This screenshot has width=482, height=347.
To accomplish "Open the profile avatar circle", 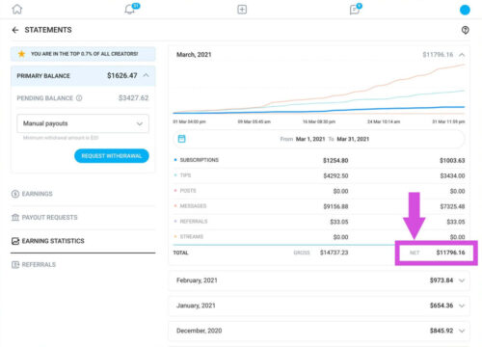I will (465, 10).
